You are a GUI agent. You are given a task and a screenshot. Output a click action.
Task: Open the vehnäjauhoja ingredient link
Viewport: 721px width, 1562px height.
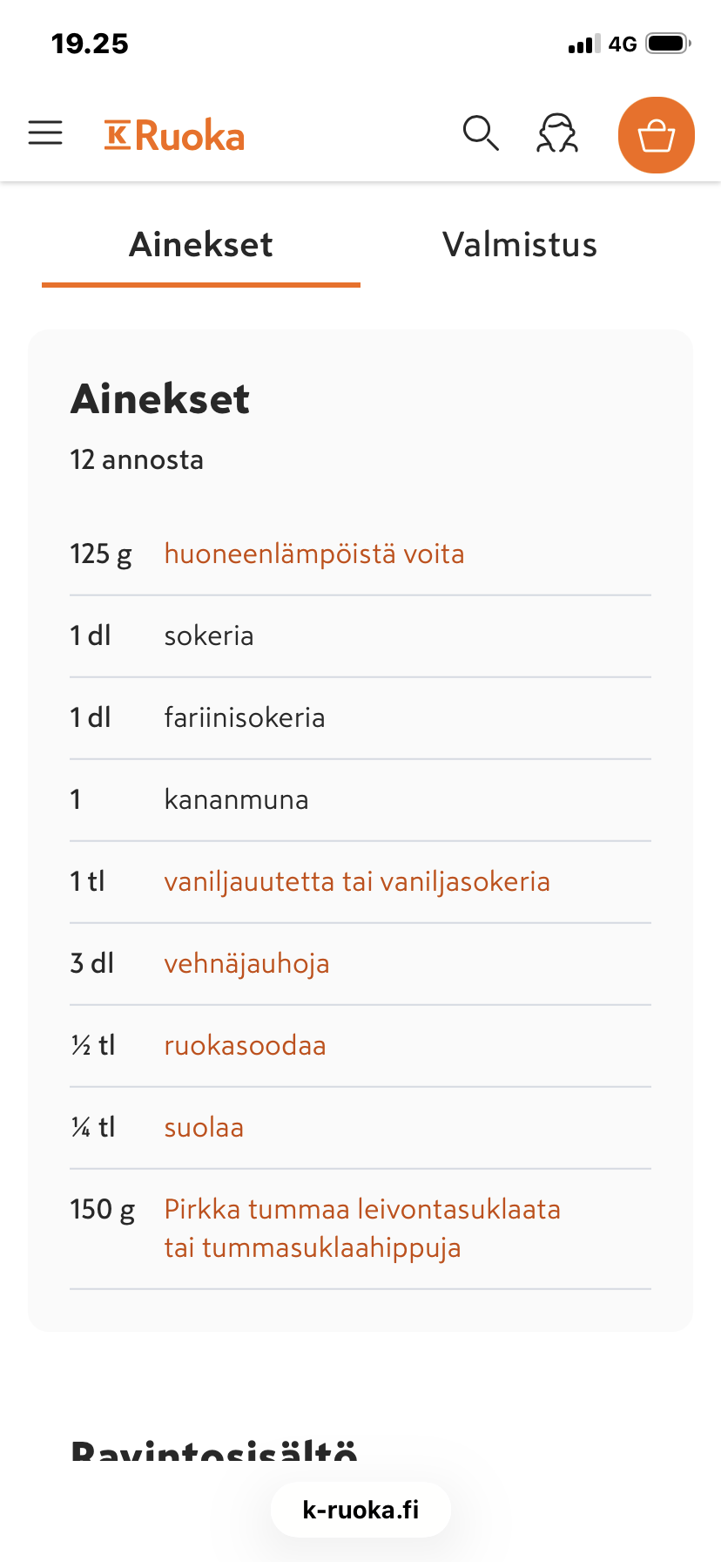pyautogui.click(x=246, y=963)
